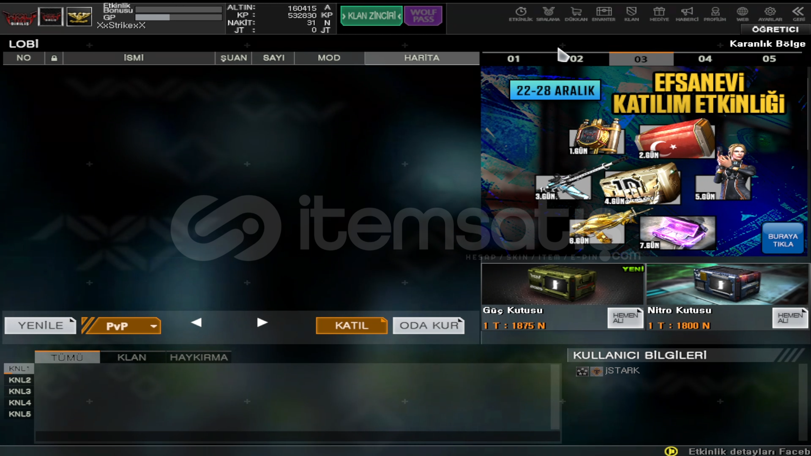Screen dimensions: 811x456
Task: Switch to channel KNL5
Action: 19,414
